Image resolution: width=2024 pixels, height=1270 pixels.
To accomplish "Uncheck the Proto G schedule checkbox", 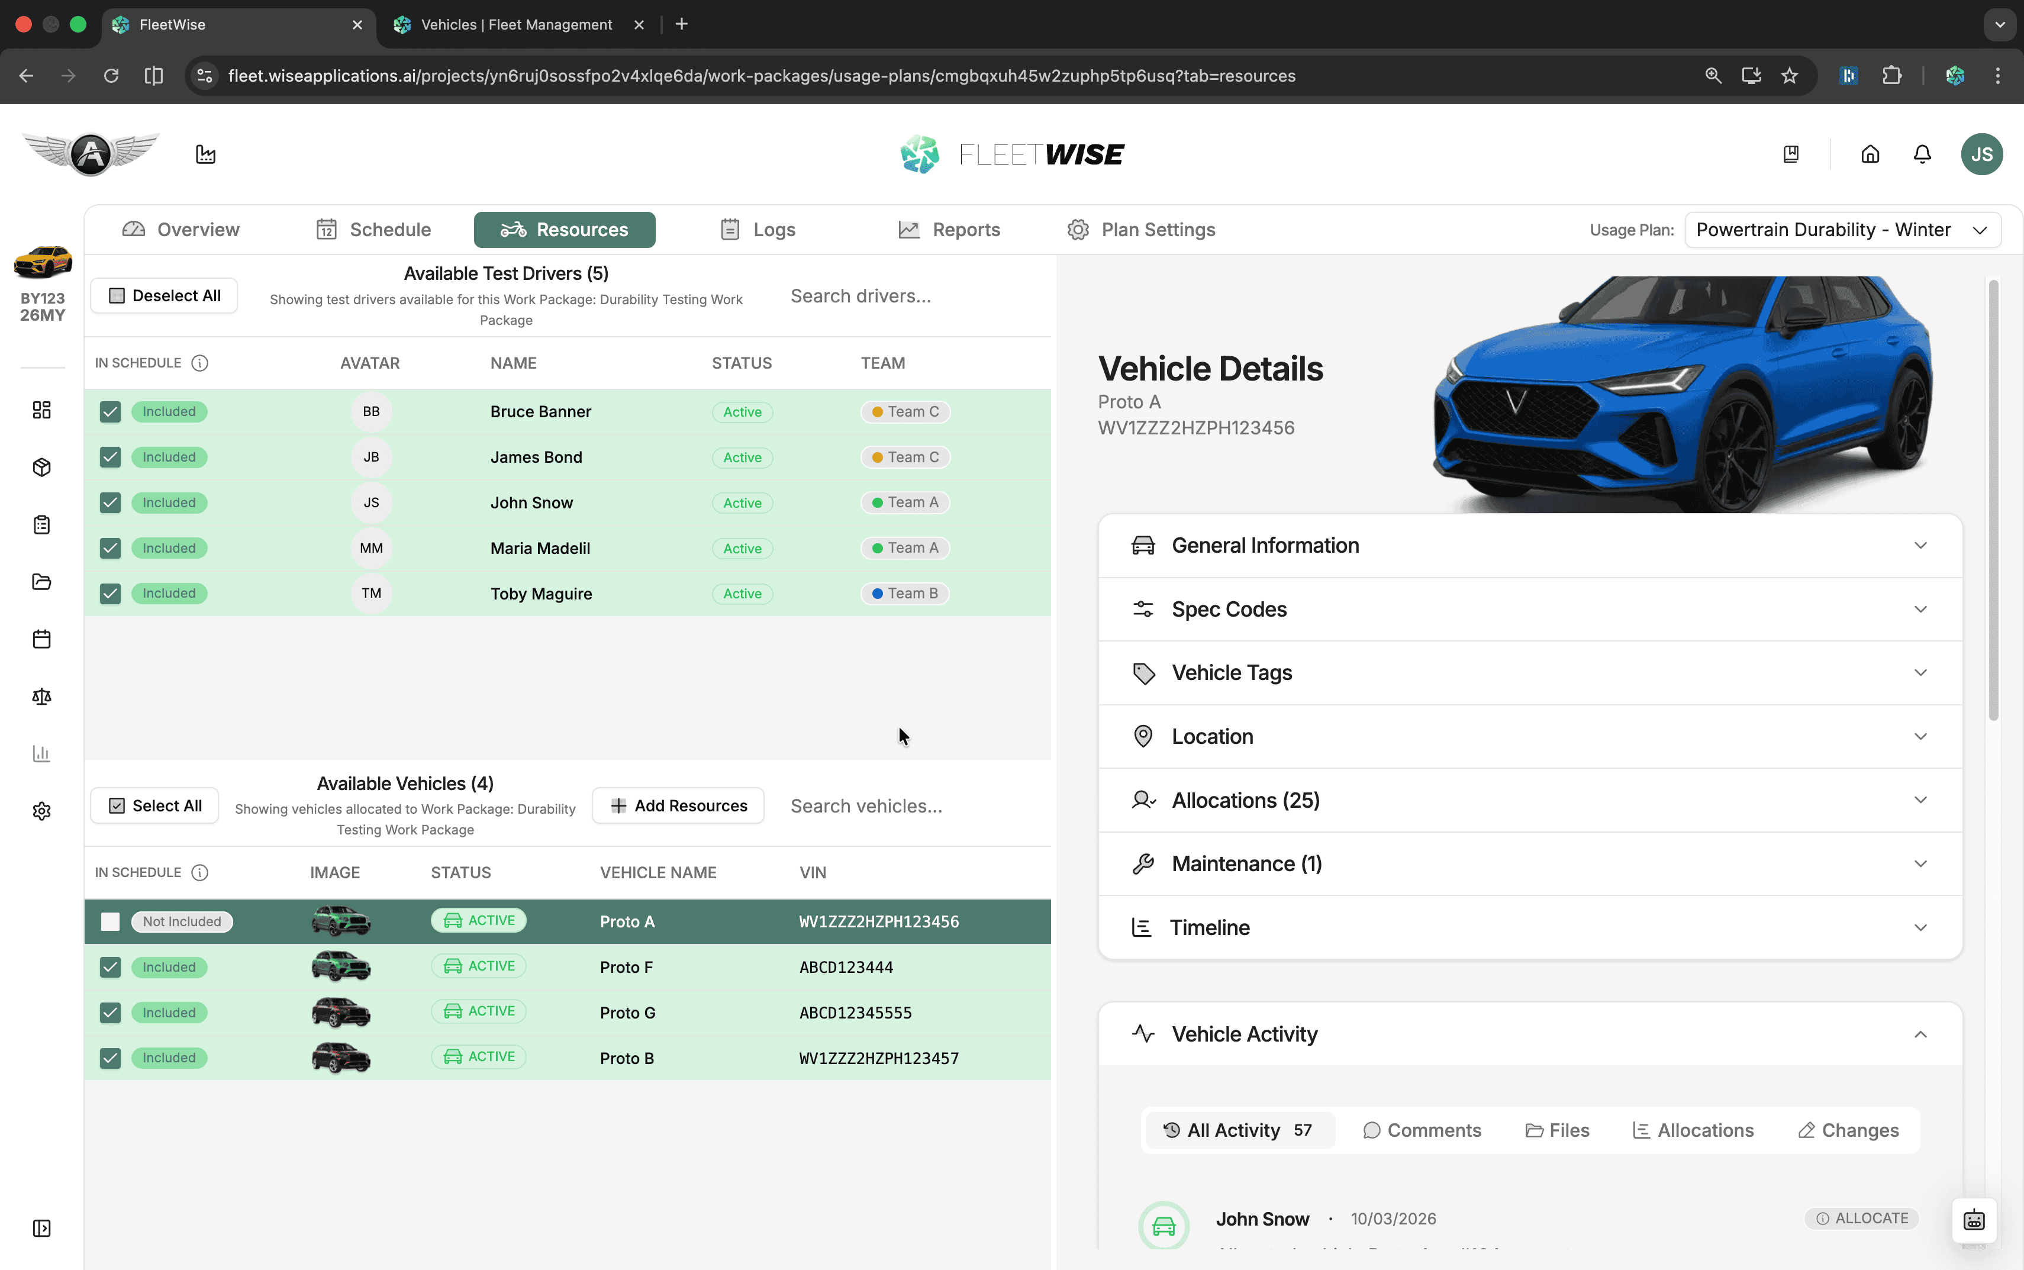I will (x=110, y=1013).
